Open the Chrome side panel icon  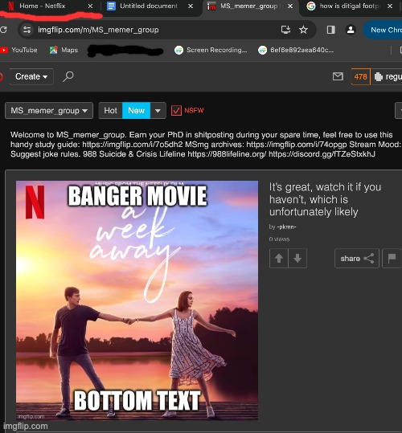(330, 30)
